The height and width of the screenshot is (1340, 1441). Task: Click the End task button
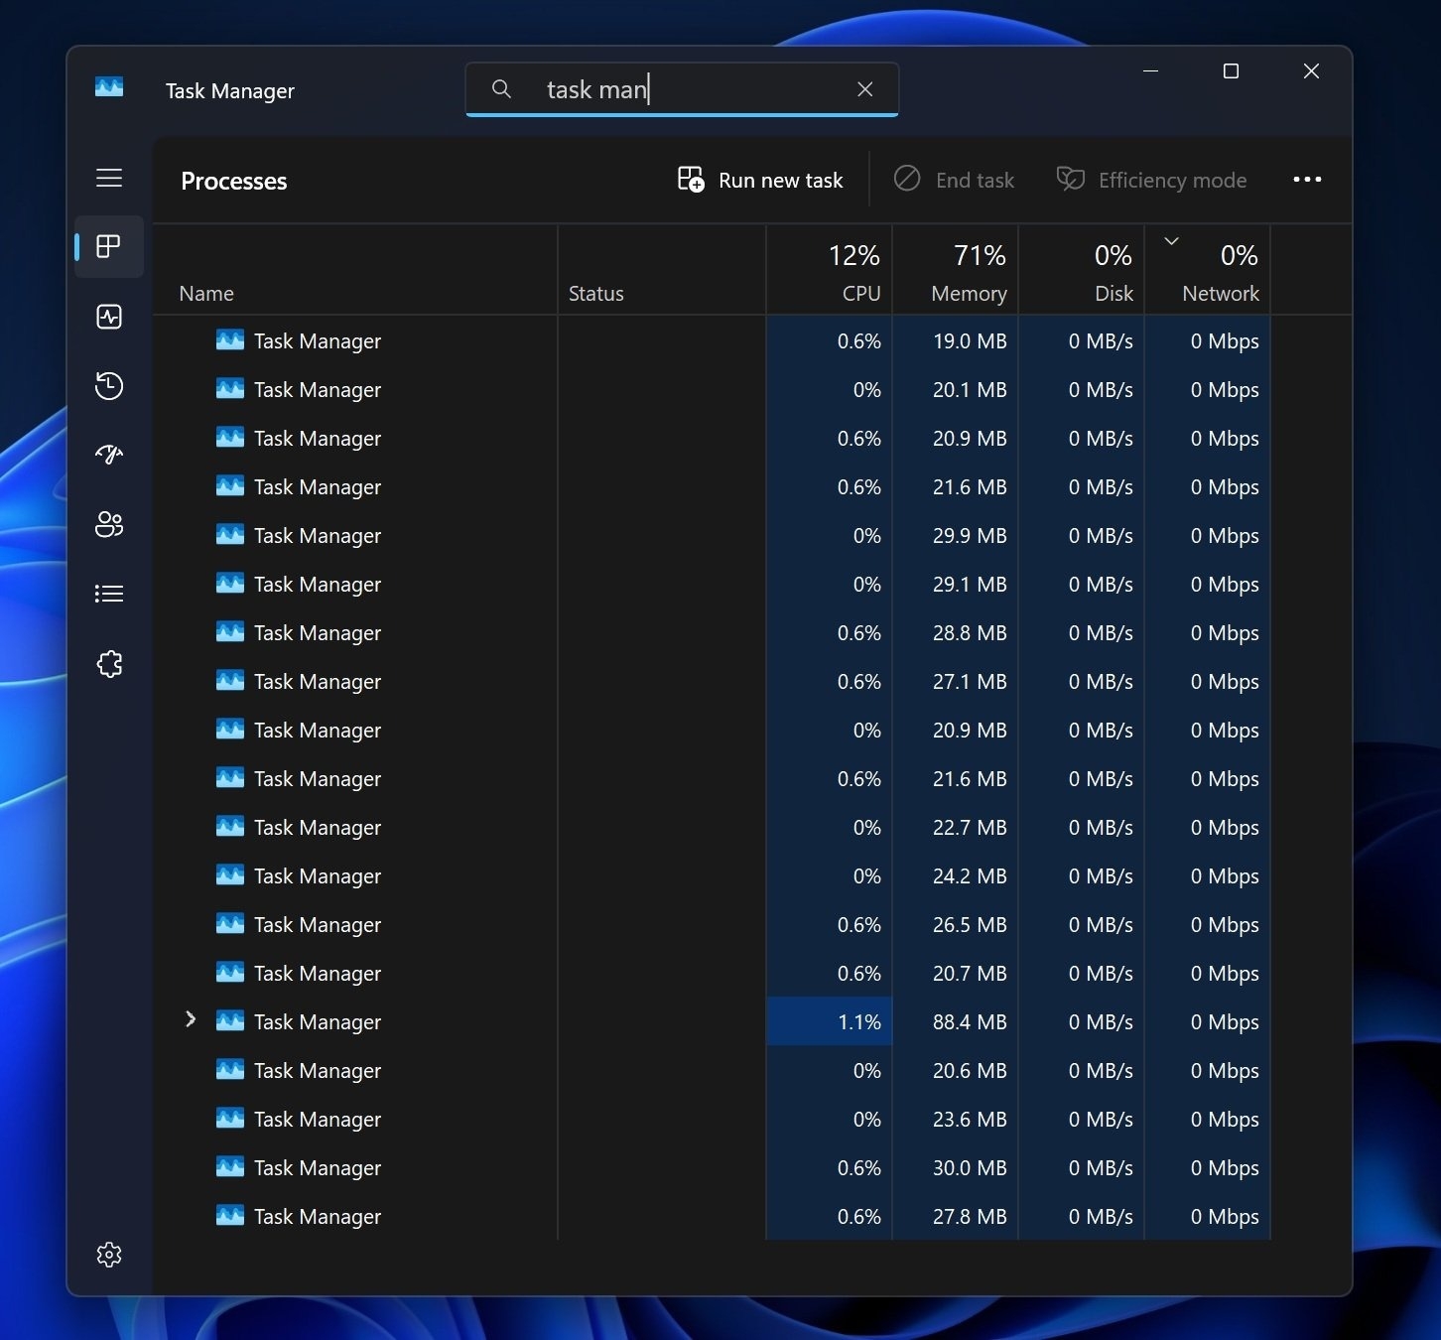point(954,180)
